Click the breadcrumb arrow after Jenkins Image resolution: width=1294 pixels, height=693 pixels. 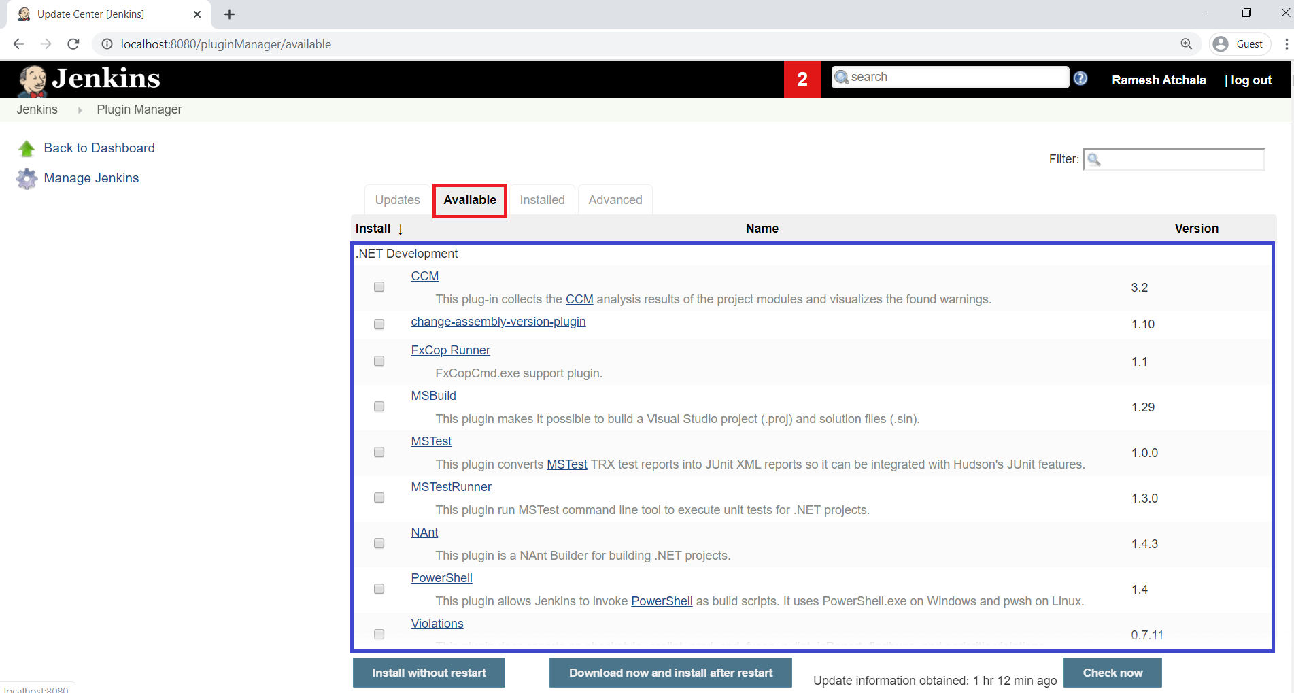pos(80,110)
